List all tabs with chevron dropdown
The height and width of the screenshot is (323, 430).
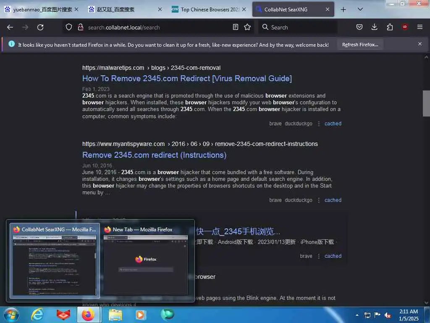click(360, 9)
